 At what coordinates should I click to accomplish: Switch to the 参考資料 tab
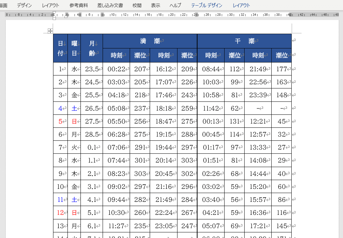(x=78, y=5)
